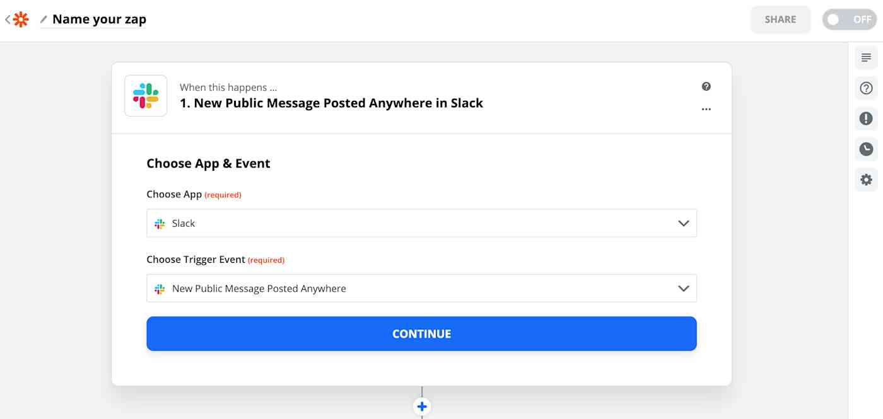Select the Slack app icon on the trigger step

145,95
